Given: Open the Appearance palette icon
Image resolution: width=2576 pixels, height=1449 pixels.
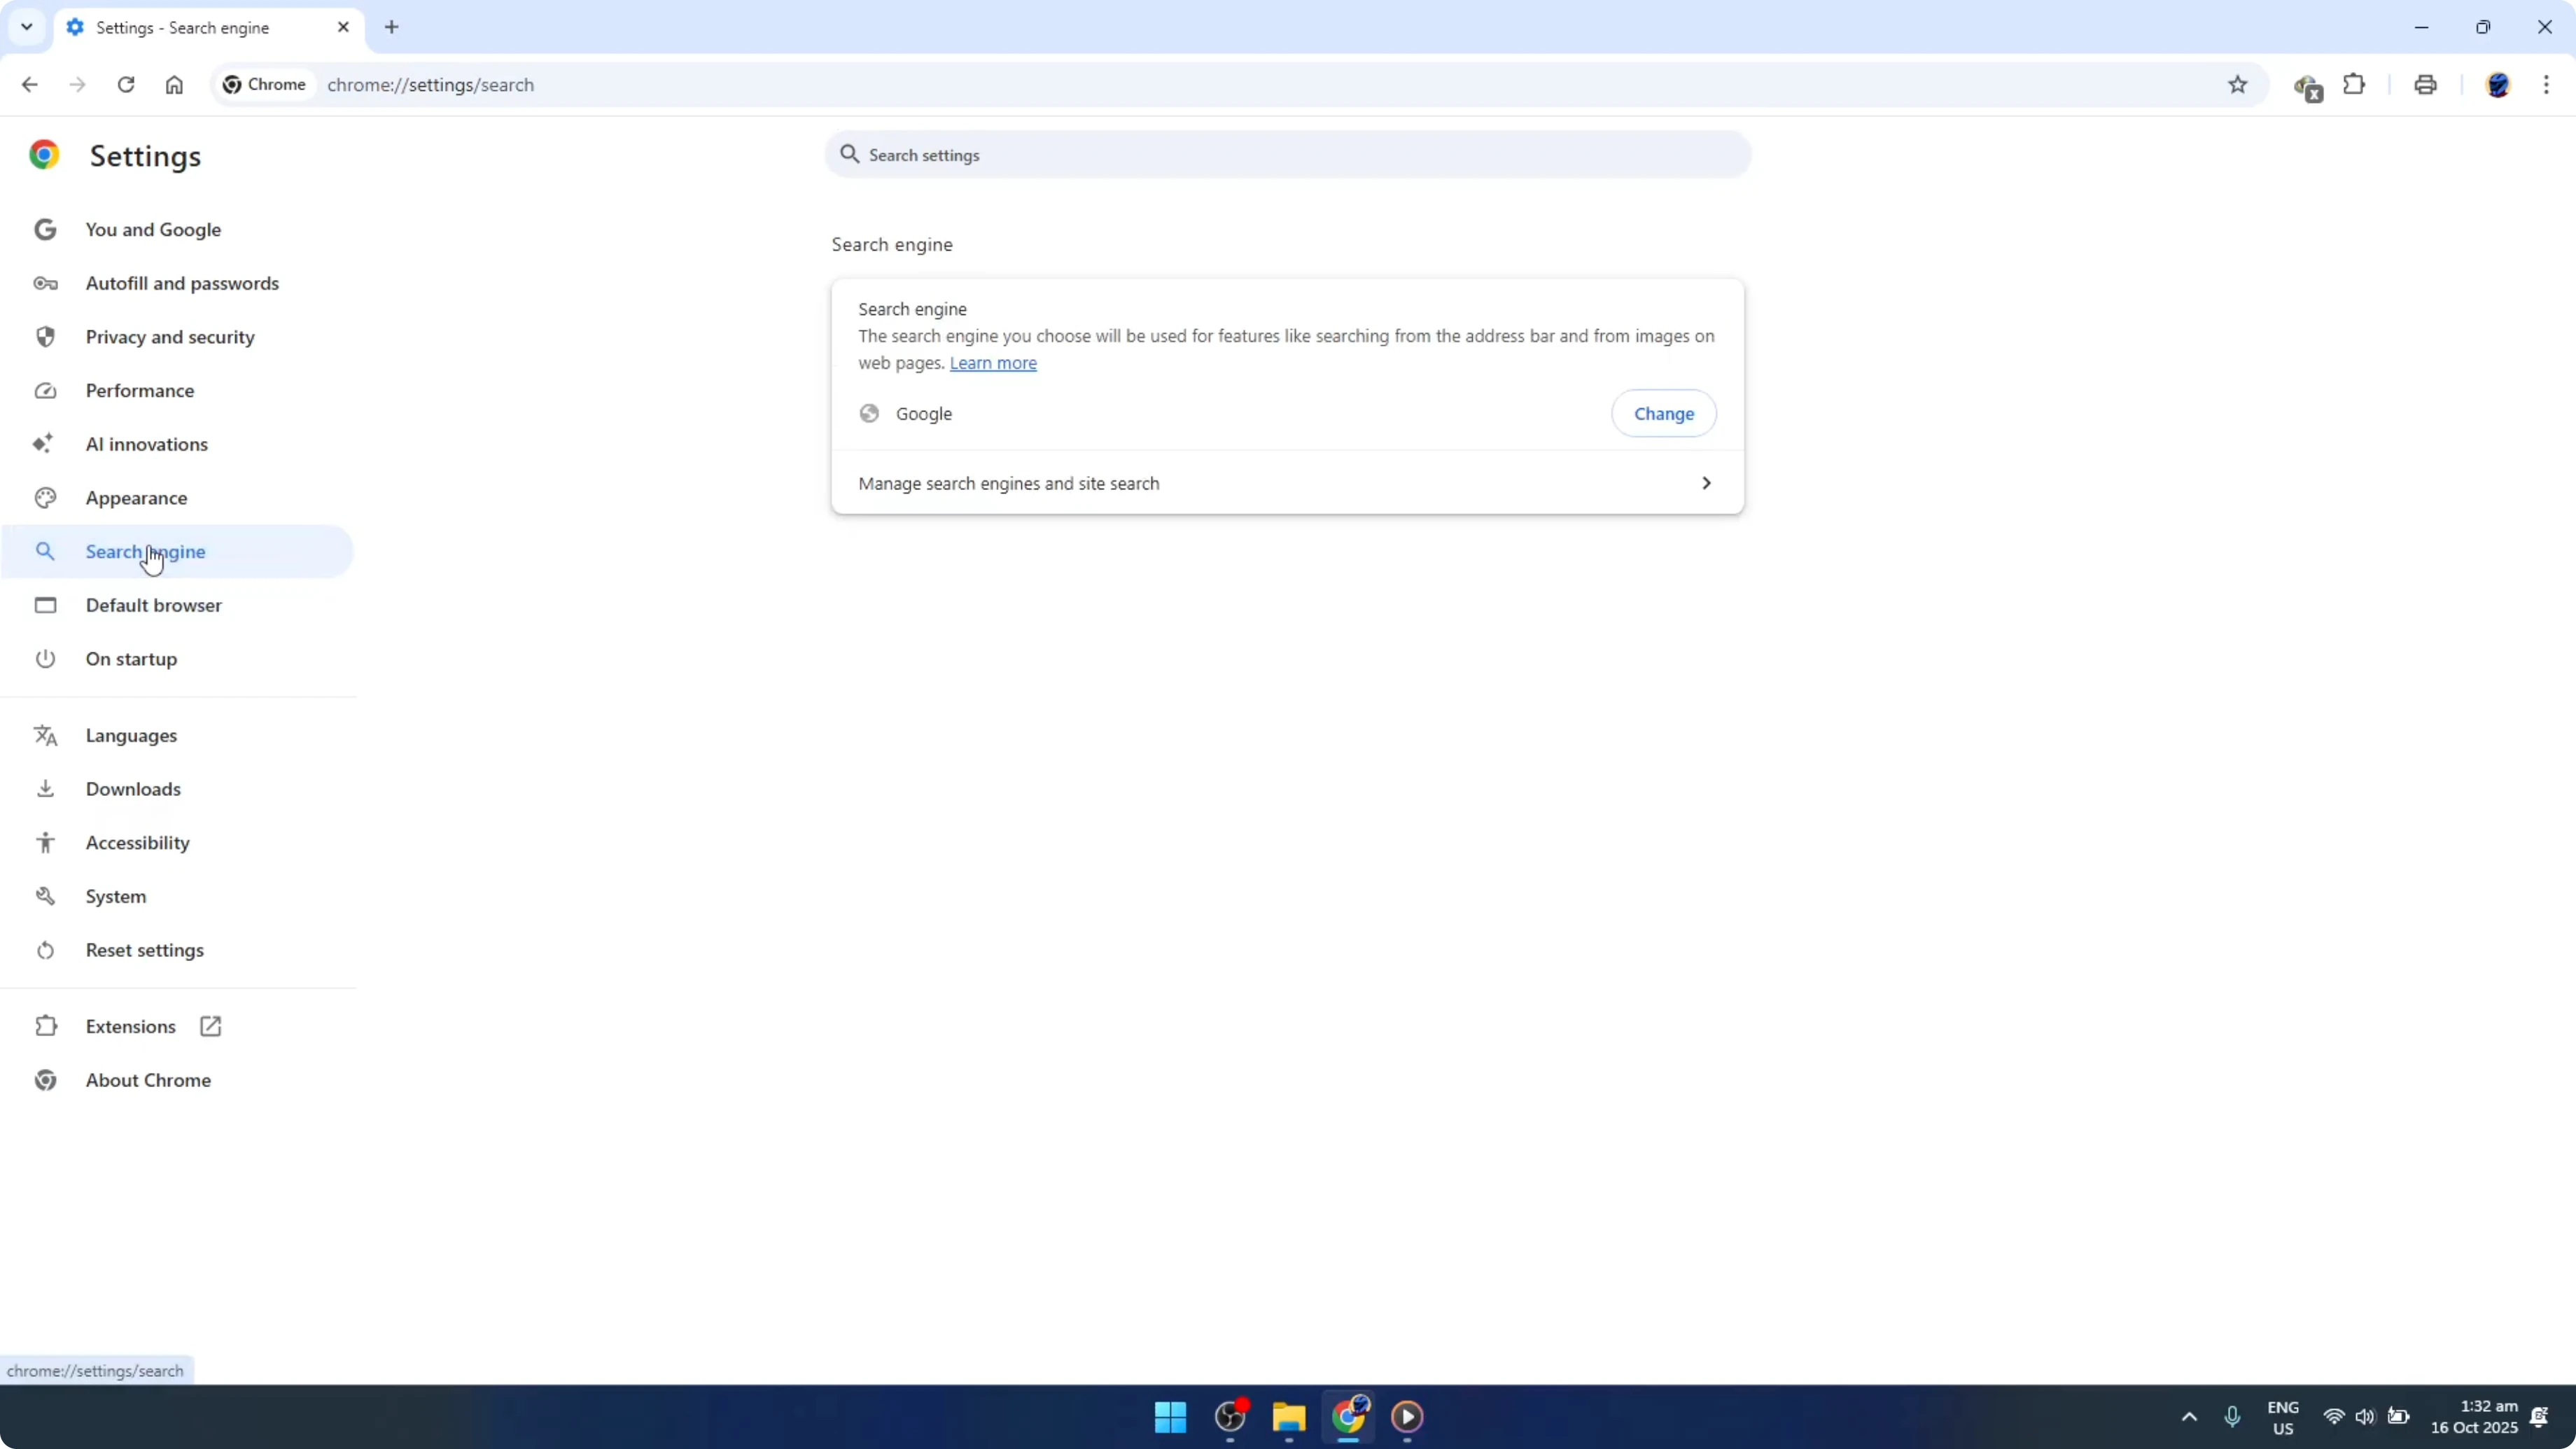Looking at the screenshot, I should (x=45, y=497).
